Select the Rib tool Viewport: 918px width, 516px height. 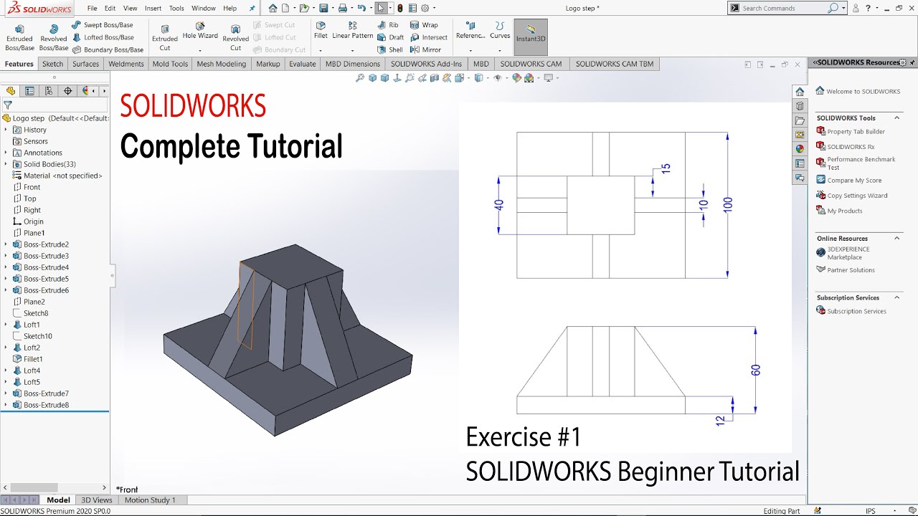pyautogui.click(x=388, y=25)
